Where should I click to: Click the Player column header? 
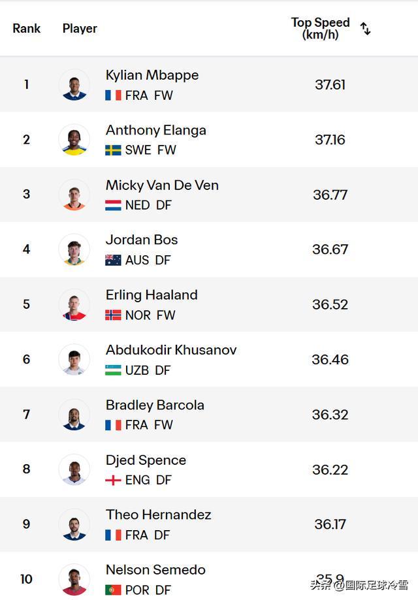(80, 28)
